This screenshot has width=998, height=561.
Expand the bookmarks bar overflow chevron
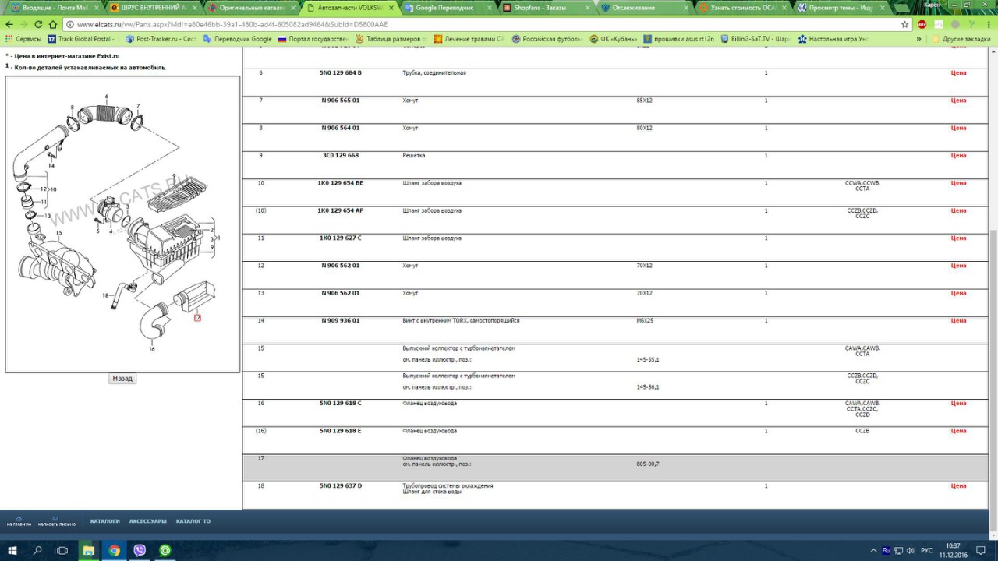coord(919,39)
